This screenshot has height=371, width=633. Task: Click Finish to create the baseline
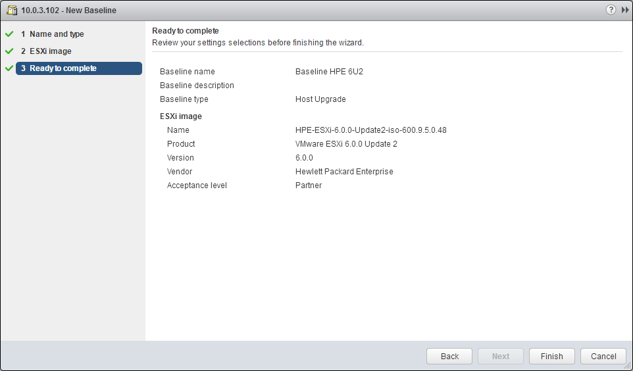click(551, 356)
